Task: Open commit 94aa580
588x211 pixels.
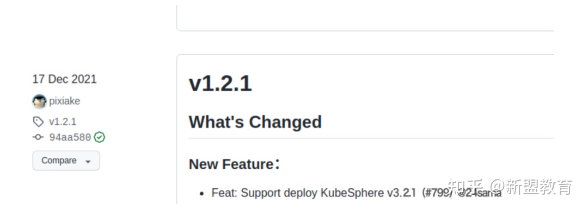Action: pos(70,137)
